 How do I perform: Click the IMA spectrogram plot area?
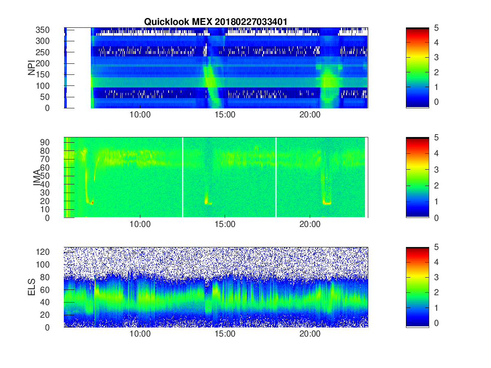point(216,177)
